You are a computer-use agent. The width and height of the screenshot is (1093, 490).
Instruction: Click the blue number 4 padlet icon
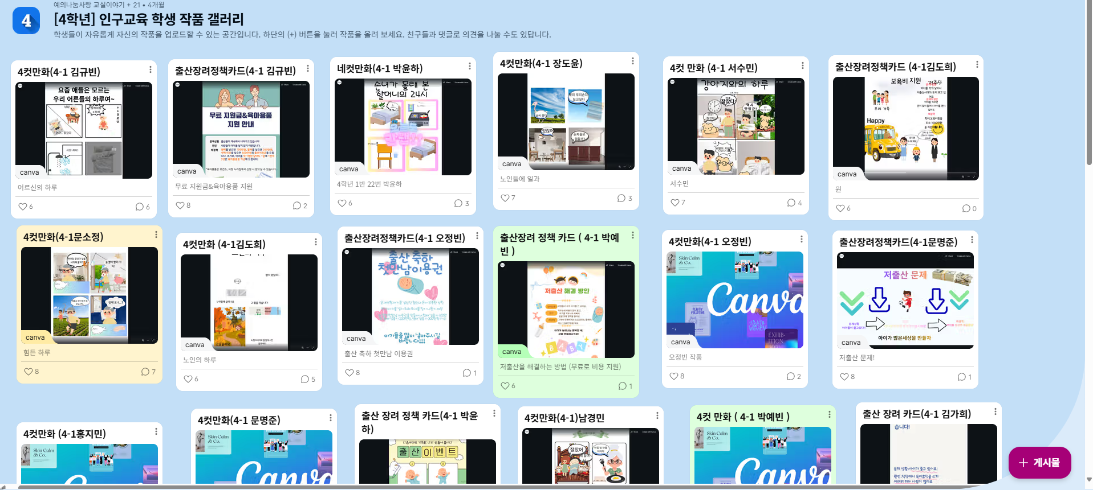pos(26,20)
